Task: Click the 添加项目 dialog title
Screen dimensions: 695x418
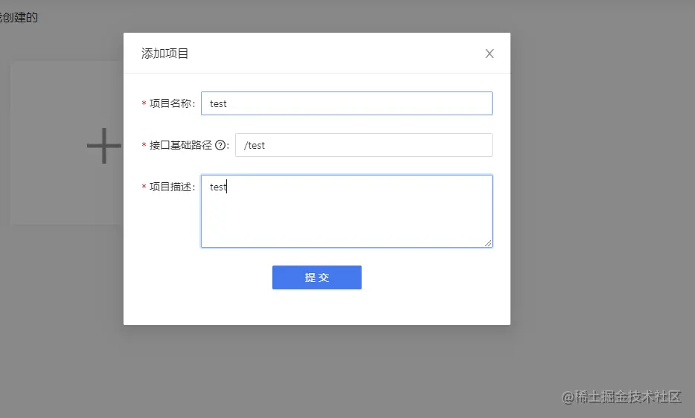Action: point(165,54)
